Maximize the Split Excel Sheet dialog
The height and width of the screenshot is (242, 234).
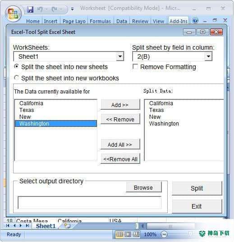[202, 32]
